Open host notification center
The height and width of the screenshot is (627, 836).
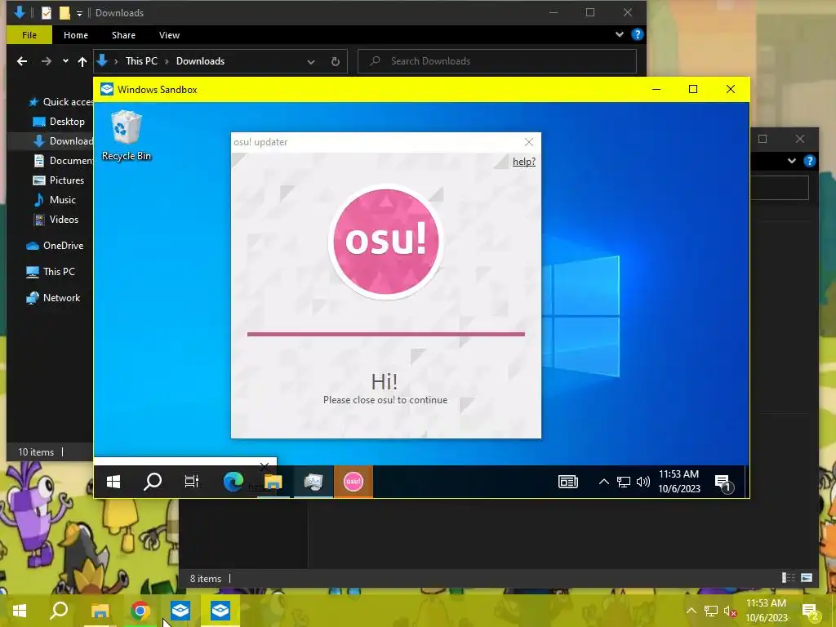point(812,612)
